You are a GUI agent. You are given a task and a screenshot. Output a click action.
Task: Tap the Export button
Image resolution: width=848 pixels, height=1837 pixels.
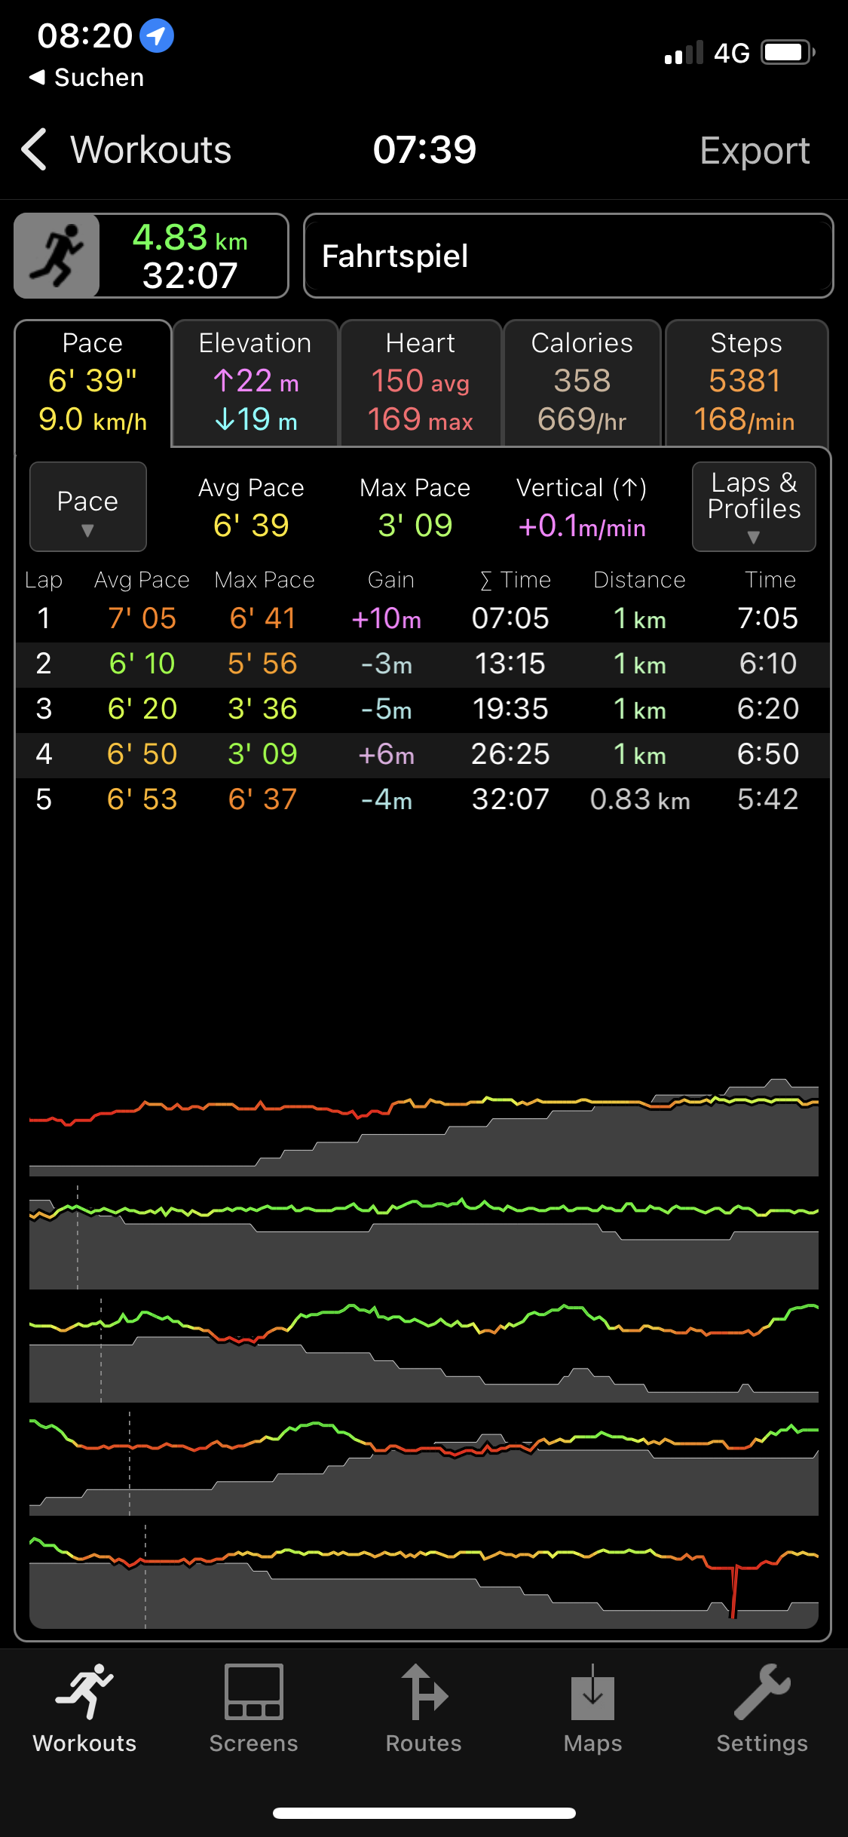pos(754,150)
